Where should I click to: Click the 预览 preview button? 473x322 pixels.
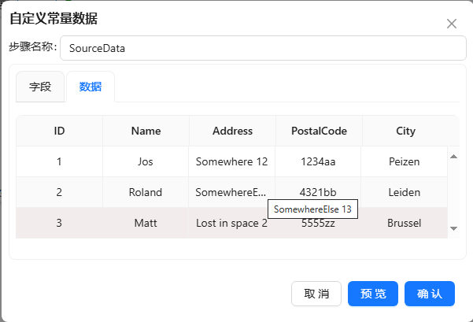tap(373, 294)
